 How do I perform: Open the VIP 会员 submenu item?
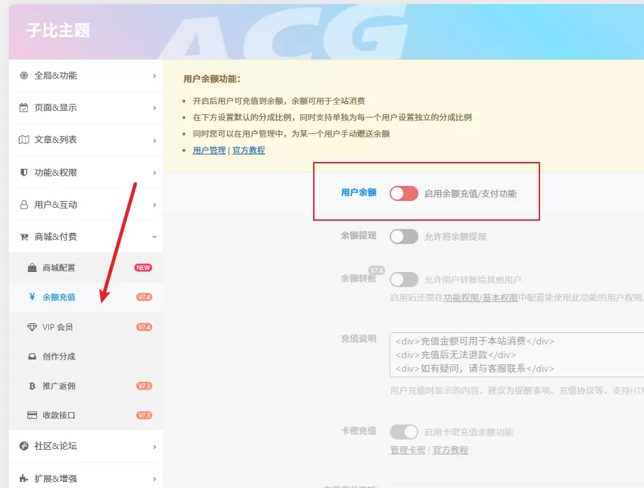click(x=86, y=327)
